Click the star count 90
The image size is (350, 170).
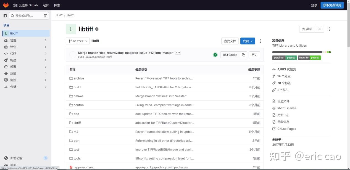(x=319, y=29)
